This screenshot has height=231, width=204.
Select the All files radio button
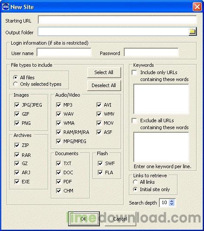(x=16, y=77)
